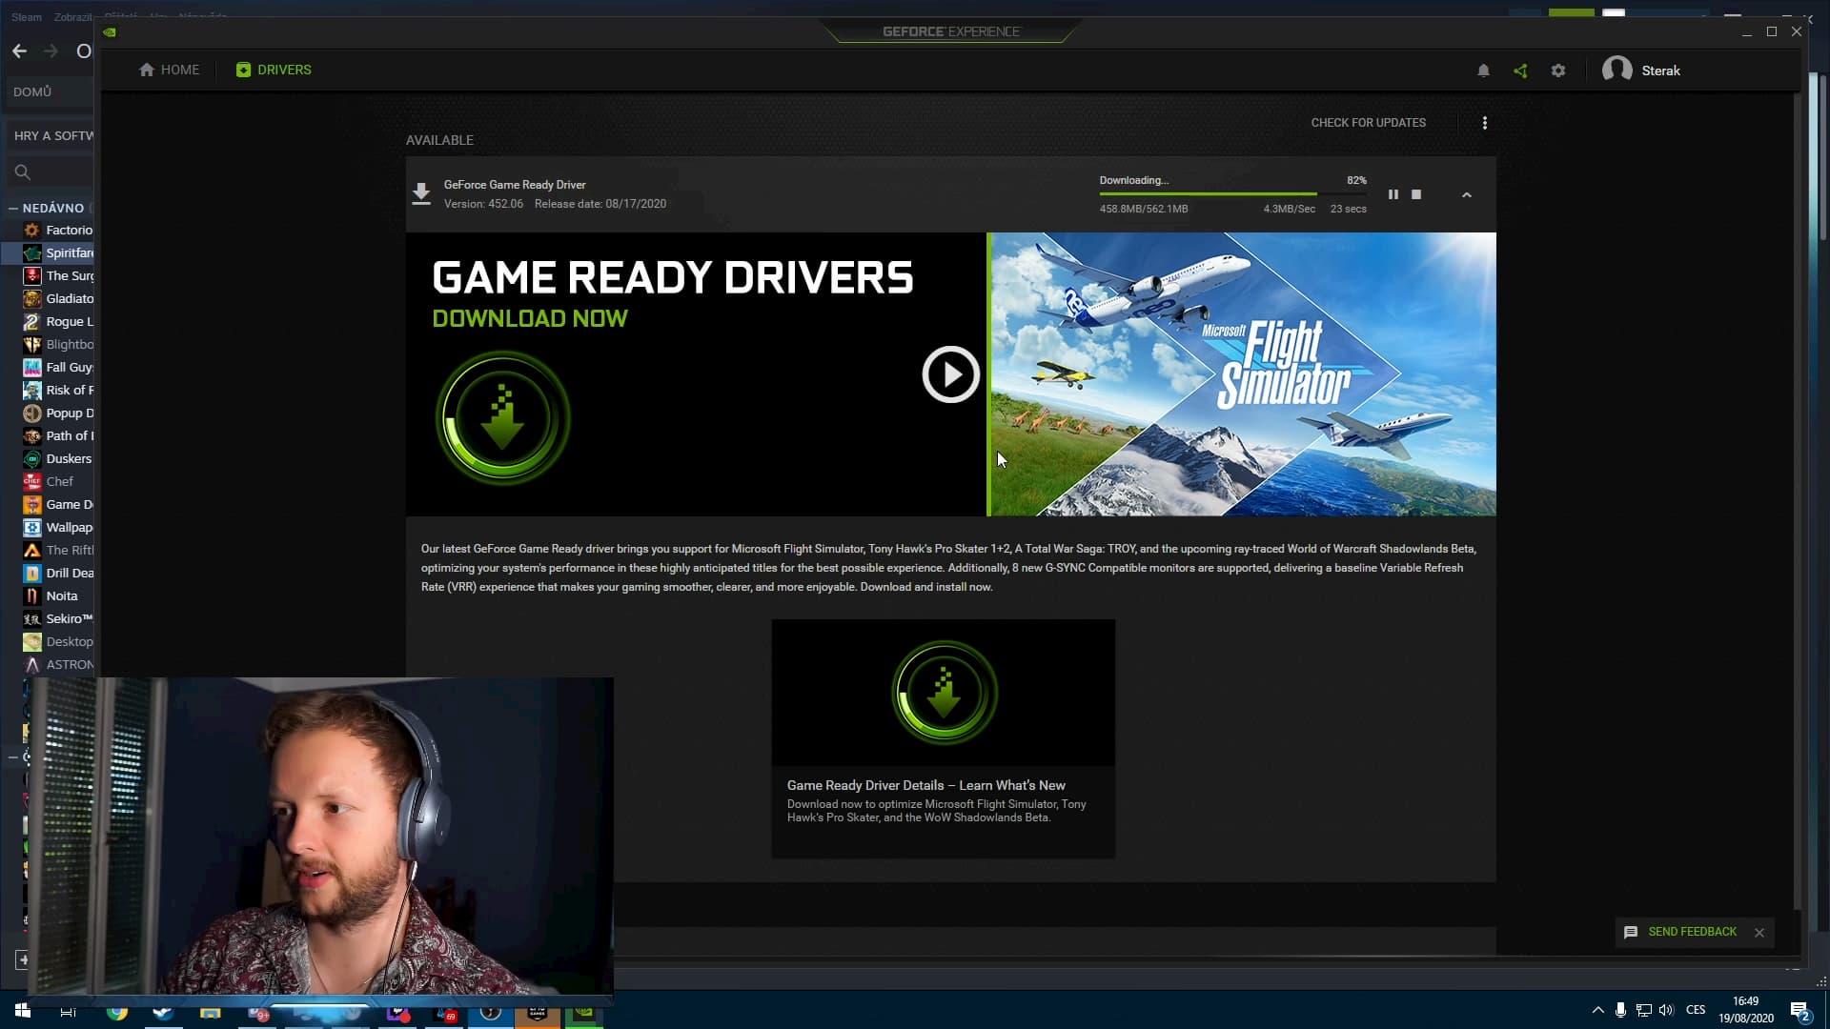Open Chrome from the taskbar

117,1012
